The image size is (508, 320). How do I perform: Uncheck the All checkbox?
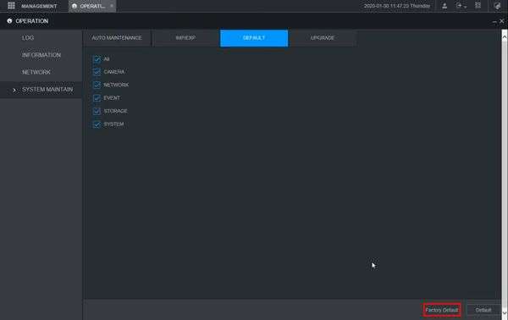[x=97, y=59]
